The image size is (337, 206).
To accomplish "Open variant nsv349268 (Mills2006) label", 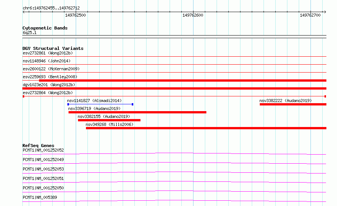I will pyautogui.click(x=109, y=124).
